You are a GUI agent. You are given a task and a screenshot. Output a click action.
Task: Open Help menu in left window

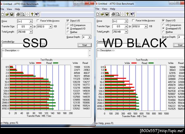point(17,9)
